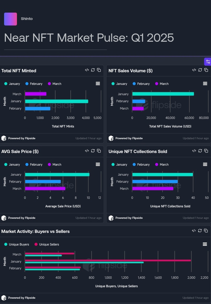
Task: Copy the NFT Sales Volume chart
Action: coord(206,70)
